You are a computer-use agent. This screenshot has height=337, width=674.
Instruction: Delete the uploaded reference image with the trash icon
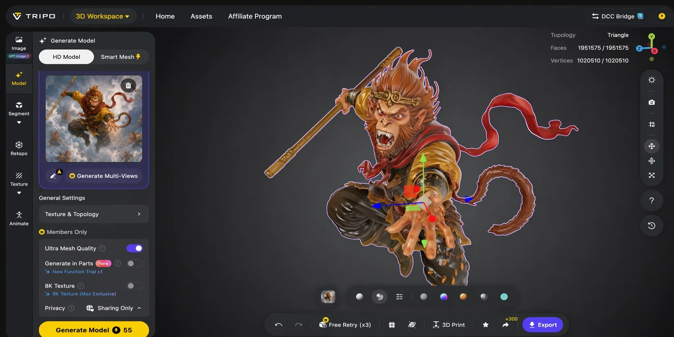pyautogui.click(x=128, y=86)
